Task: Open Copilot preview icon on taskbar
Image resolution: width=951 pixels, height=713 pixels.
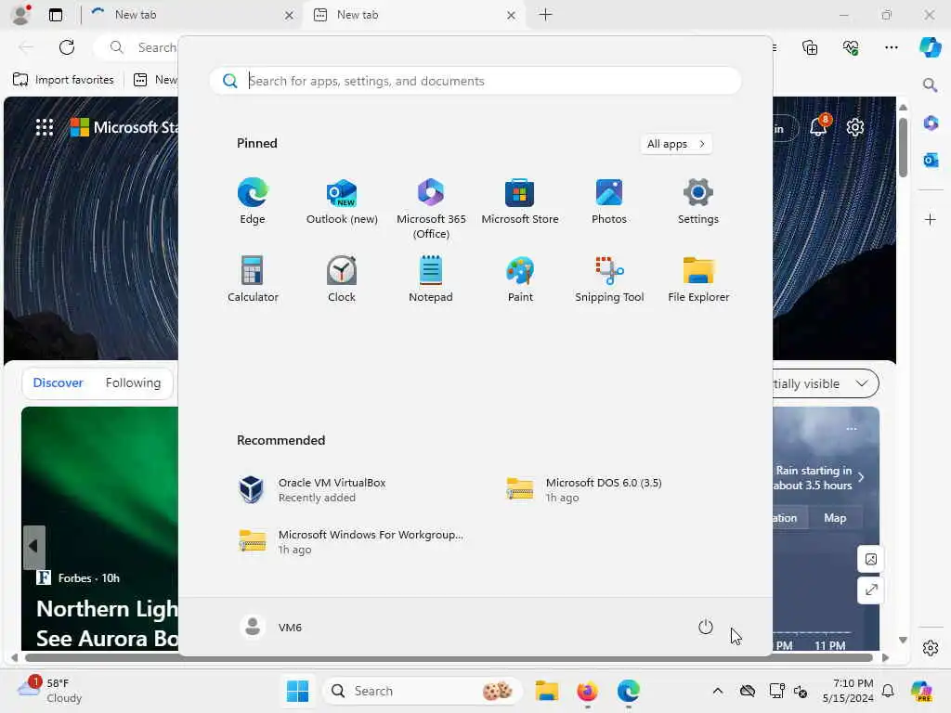Action: pyautogui.click(x=921, y=691)
